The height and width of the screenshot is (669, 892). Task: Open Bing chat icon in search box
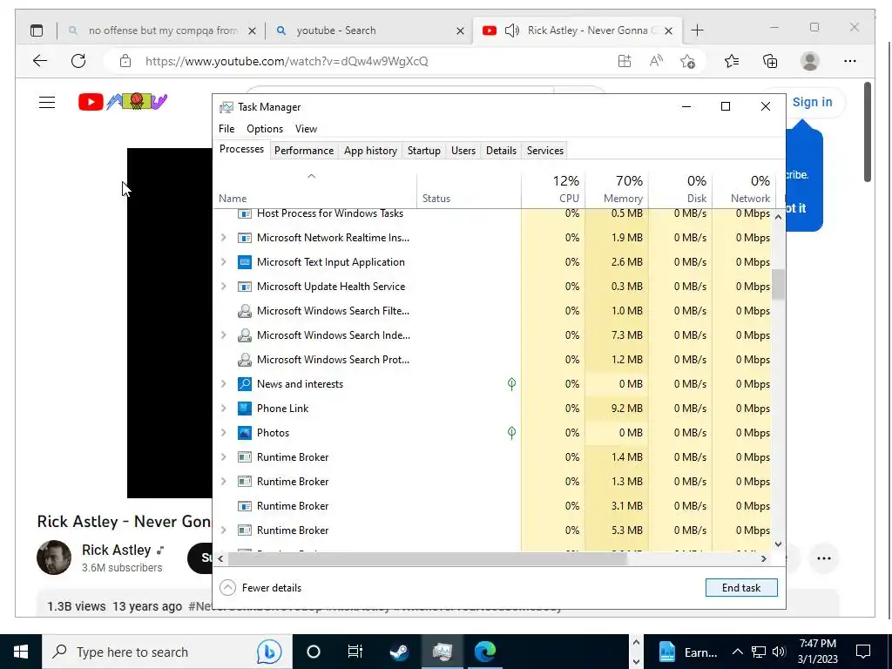pos(268,652)
